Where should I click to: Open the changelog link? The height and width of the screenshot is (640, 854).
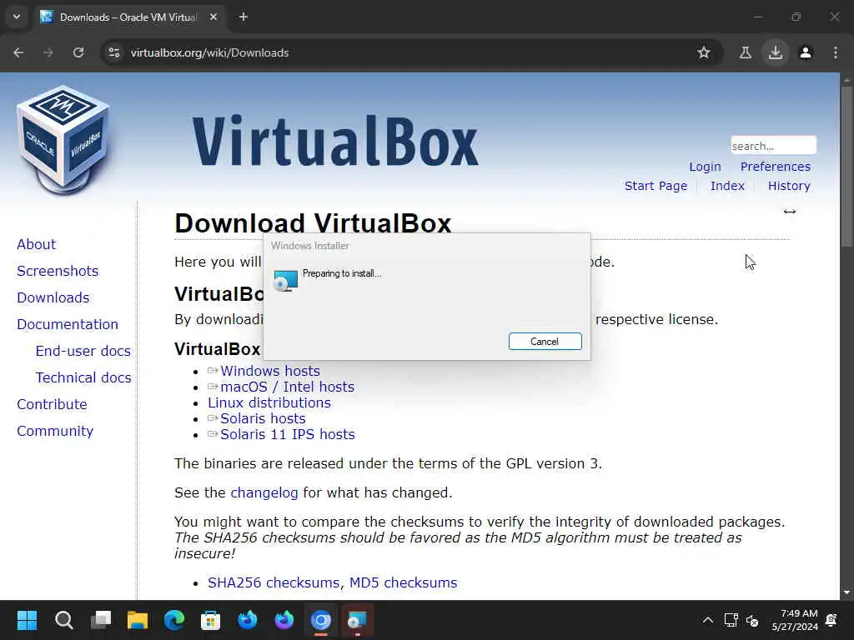coord(264,492)
